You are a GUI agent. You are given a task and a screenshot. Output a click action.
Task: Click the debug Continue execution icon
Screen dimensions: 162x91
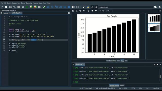[x=65, y=7]
